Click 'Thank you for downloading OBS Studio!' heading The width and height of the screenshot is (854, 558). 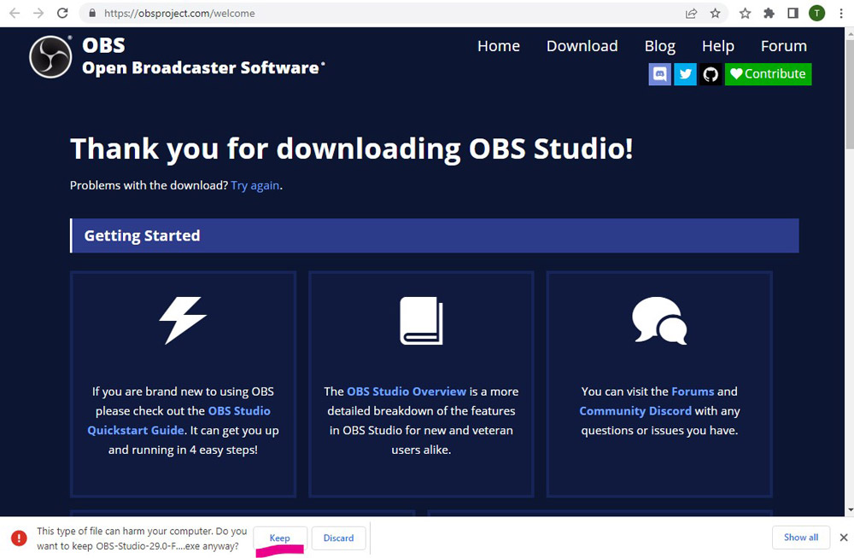tap(351, 148)
